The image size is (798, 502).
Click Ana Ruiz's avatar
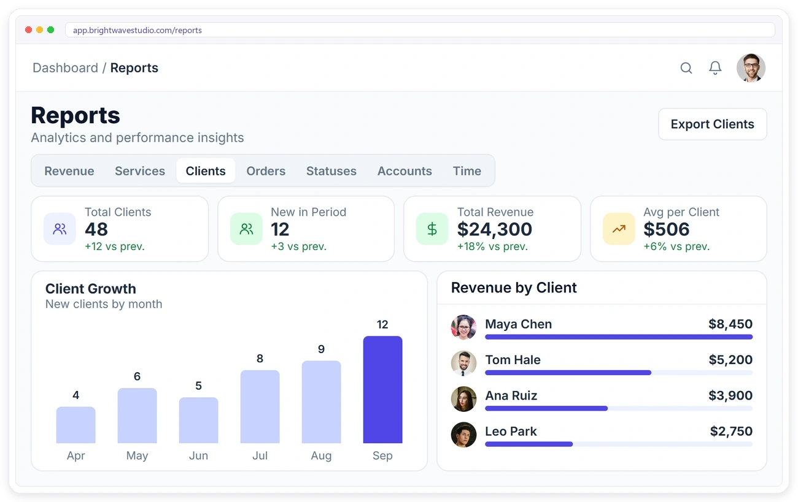tap(463, 399)
